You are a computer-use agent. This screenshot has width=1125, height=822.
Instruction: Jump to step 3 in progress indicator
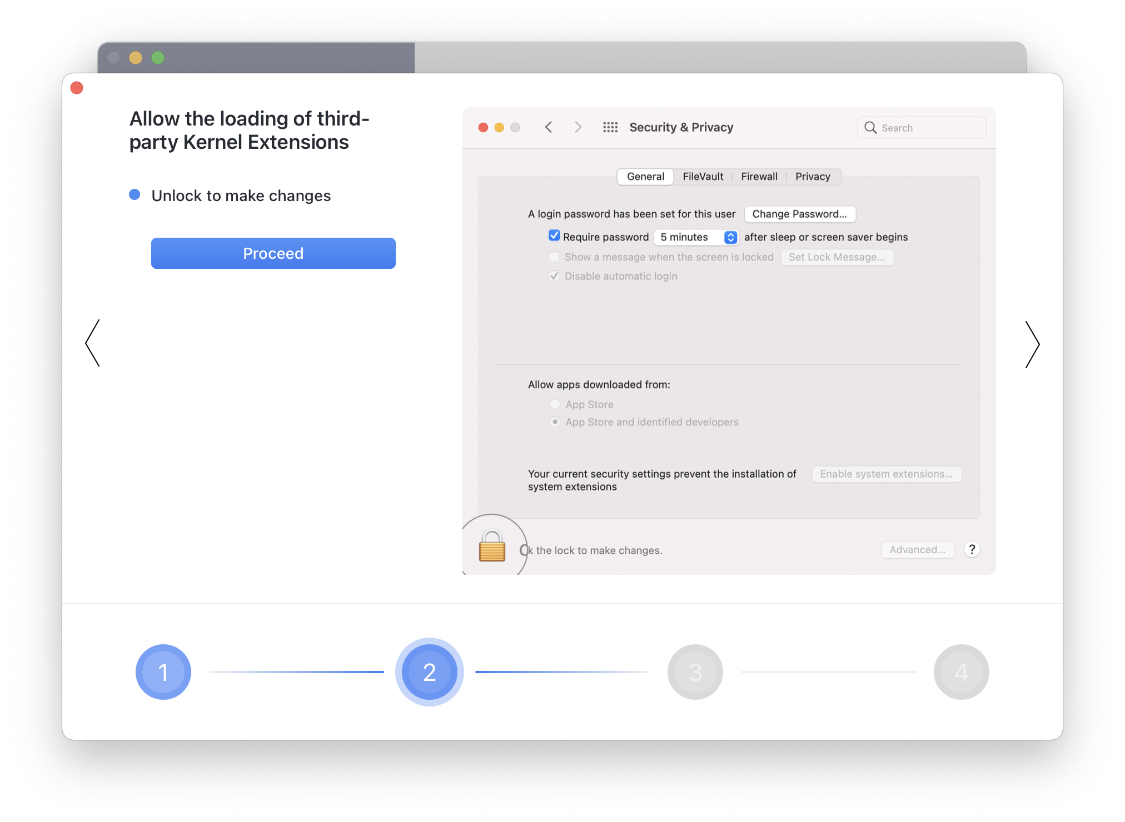coord(695,672)
